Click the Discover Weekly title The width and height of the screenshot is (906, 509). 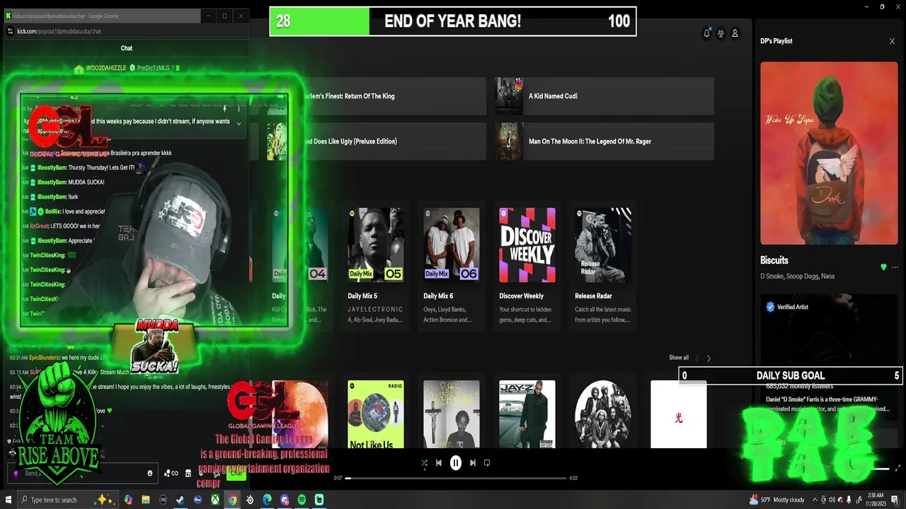tap(522, 296)
